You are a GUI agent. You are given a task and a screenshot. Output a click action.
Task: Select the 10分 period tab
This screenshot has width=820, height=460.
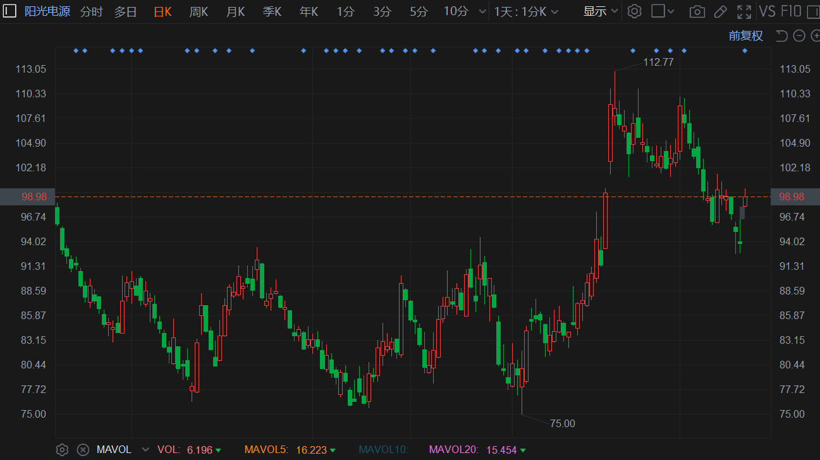456,11
